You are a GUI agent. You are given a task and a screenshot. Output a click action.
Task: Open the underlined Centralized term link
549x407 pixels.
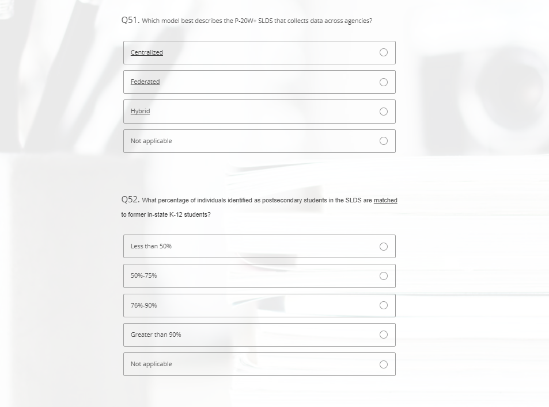(146, 53)
